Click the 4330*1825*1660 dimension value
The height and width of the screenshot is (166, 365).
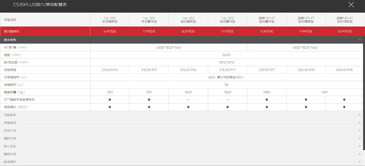click(305, 47)
